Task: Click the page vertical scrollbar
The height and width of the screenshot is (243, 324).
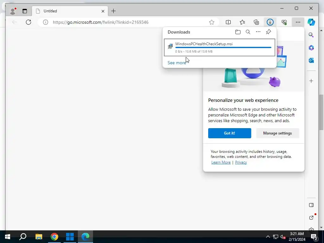Action: (321, 112)
